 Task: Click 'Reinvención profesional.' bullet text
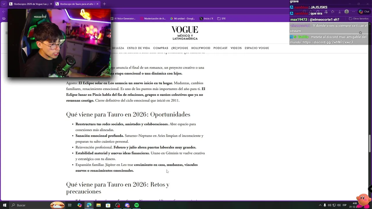pos(94,147)
